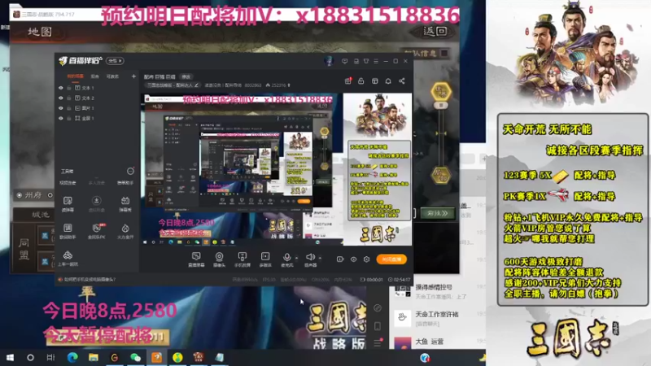Hide the 图片 1 layer
The height and width of the screenshot is (366, 651).
coord(60,108)
